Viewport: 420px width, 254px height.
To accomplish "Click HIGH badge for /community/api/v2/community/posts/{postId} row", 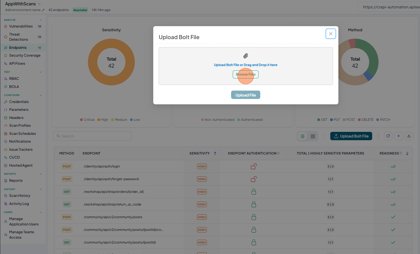I will (202, 242).
